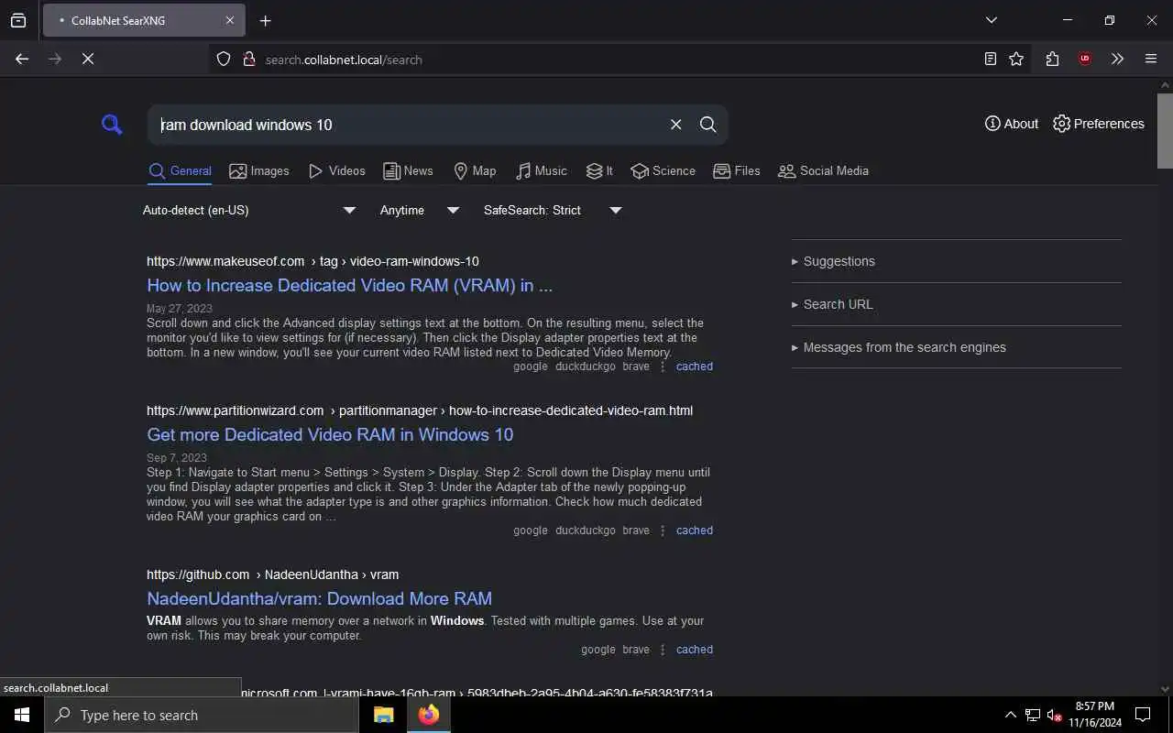Click the muted volume tray icon
The image size is (1173, 733).
coord(1054,715)
